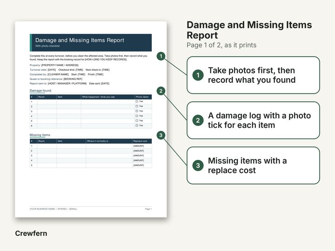Open the 'A damage log with a photo tick' card
This screenshot has width=335, height=251.
coord(253,120)
